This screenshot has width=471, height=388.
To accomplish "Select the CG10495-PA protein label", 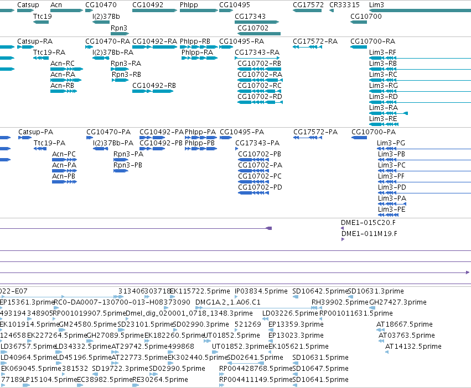I will 242,132.
